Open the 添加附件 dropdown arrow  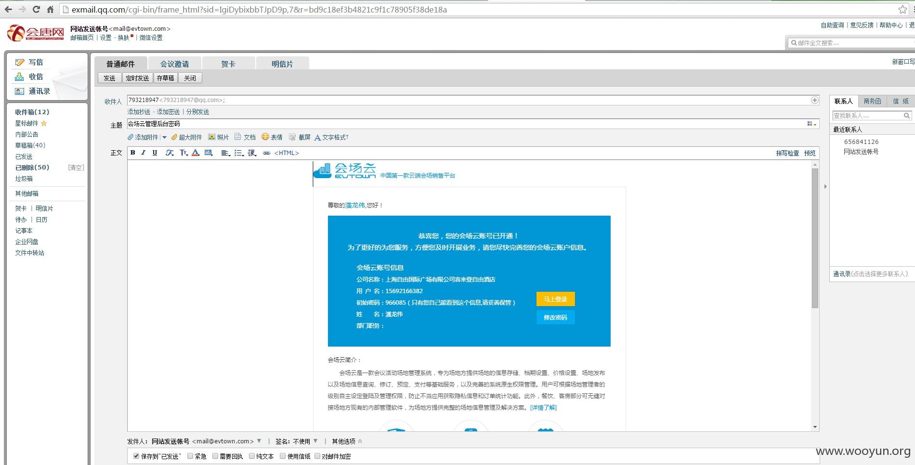[x=164, y=137]
